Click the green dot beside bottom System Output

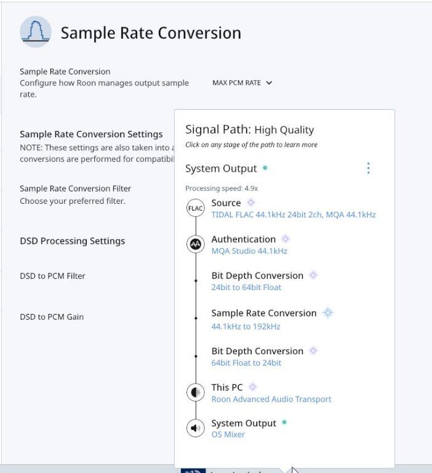point(284,422)
